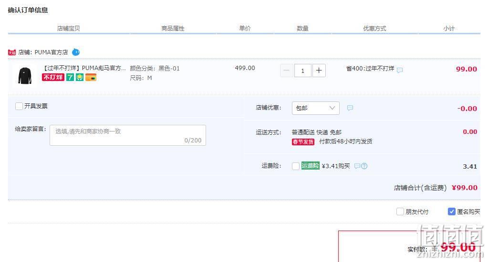488x262 pixels.
Task: Click the Tmall shop logo icon
Action: pyautogui.click(x=12, y=52)
